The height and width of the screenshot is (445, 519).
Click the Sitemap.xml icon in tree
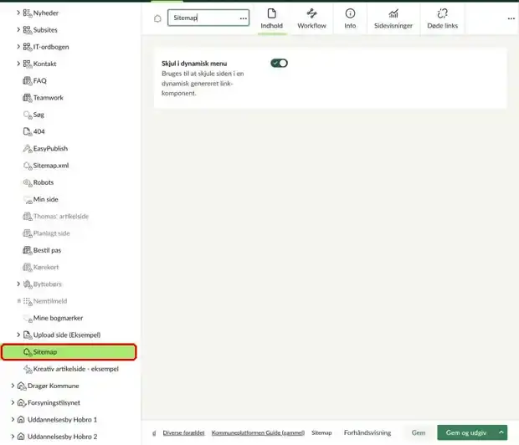[28, 166]
